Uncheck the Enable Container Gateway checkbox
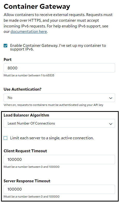The width and height of the screenshot is (120, 202). coord(5,46)
